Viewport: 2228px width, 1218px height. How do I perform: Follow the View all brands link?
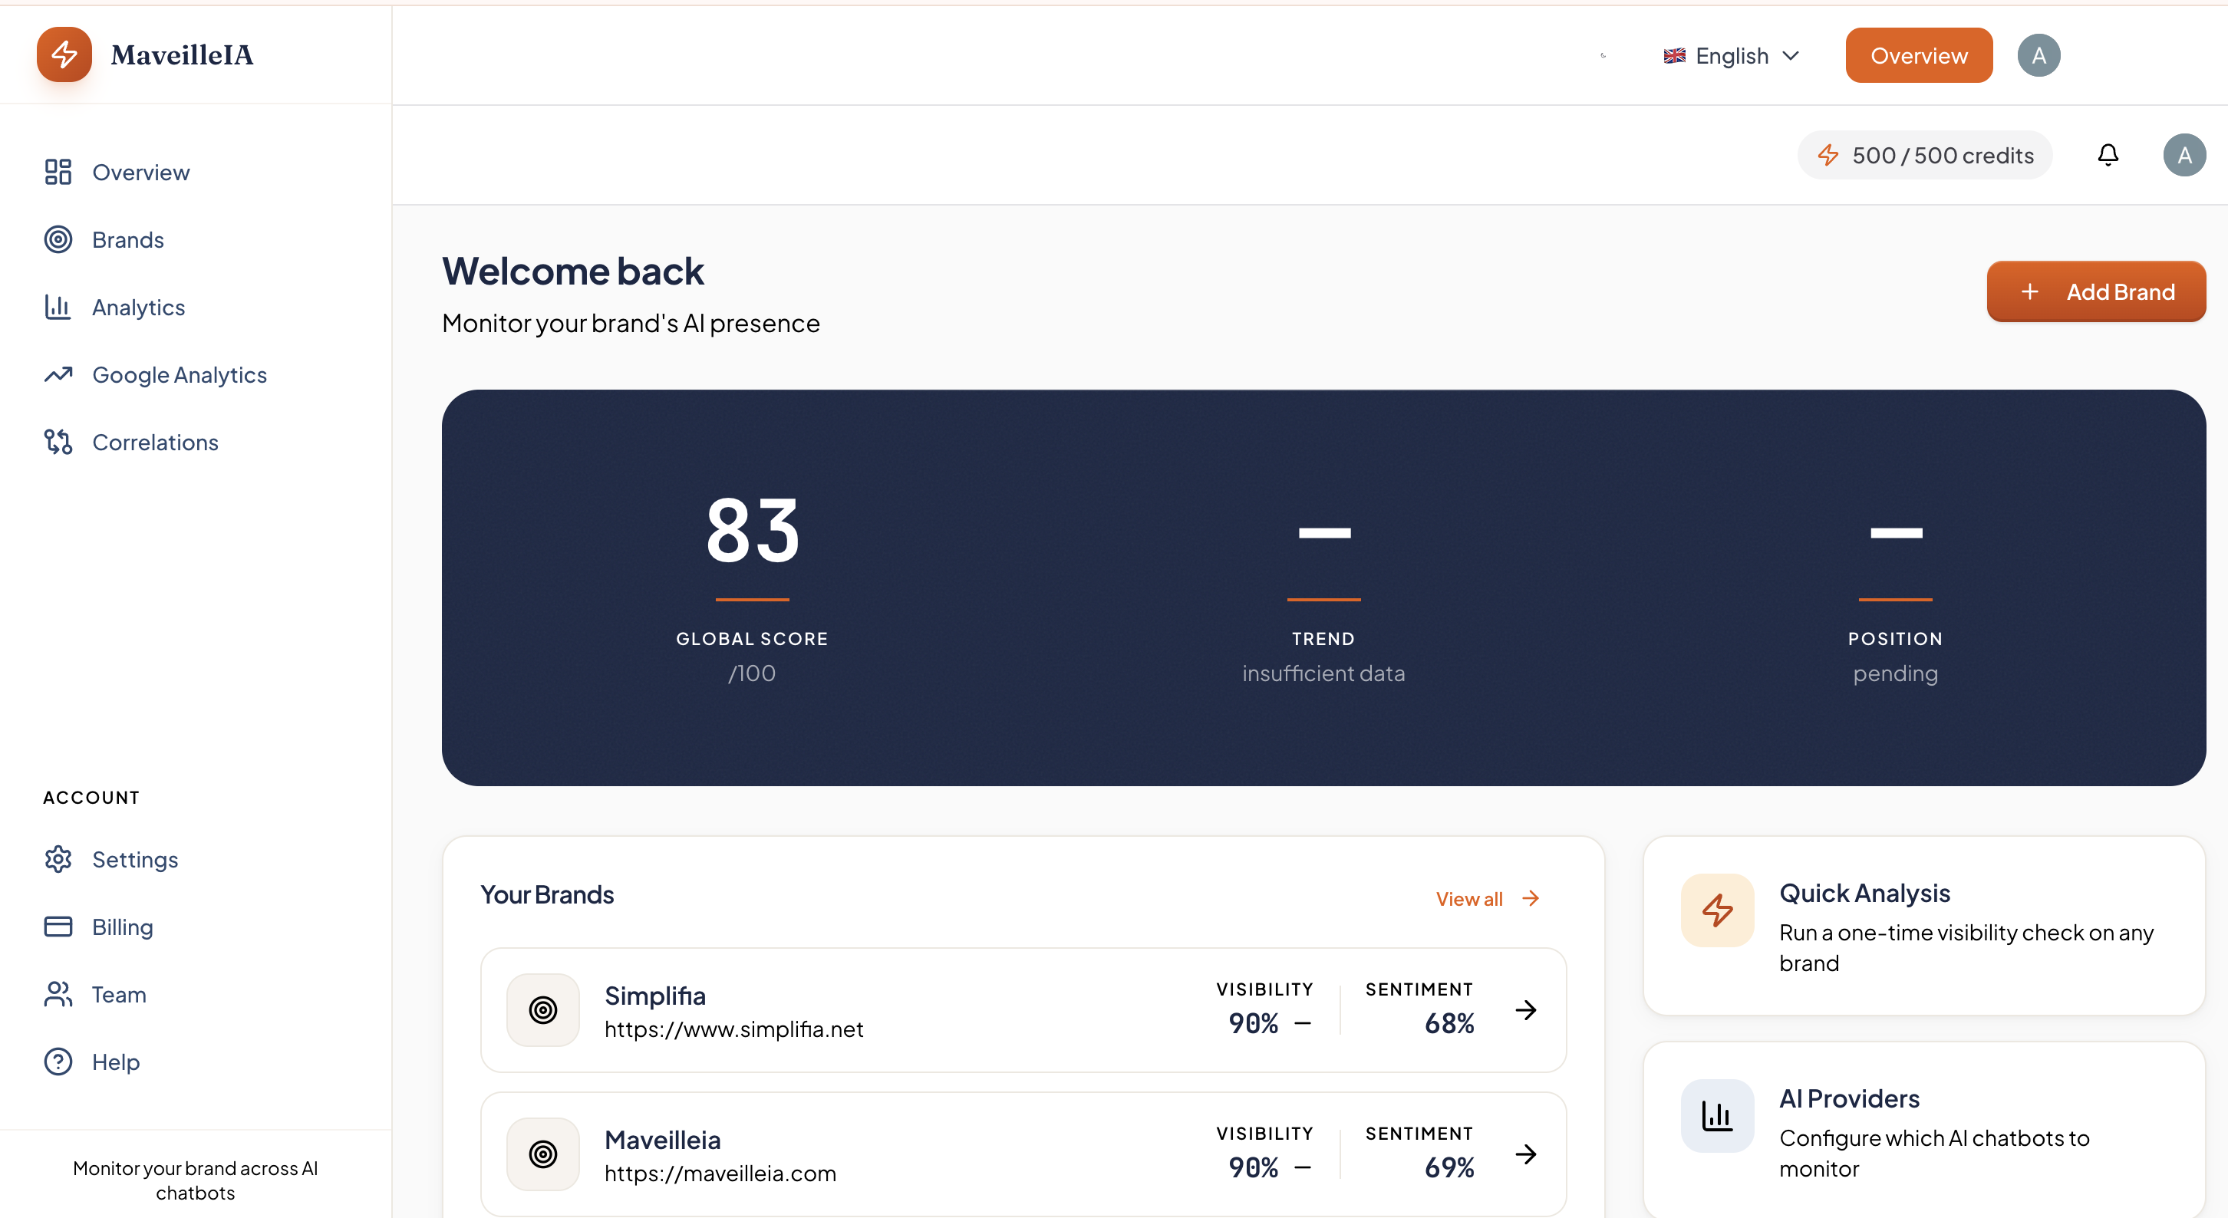1487,898
